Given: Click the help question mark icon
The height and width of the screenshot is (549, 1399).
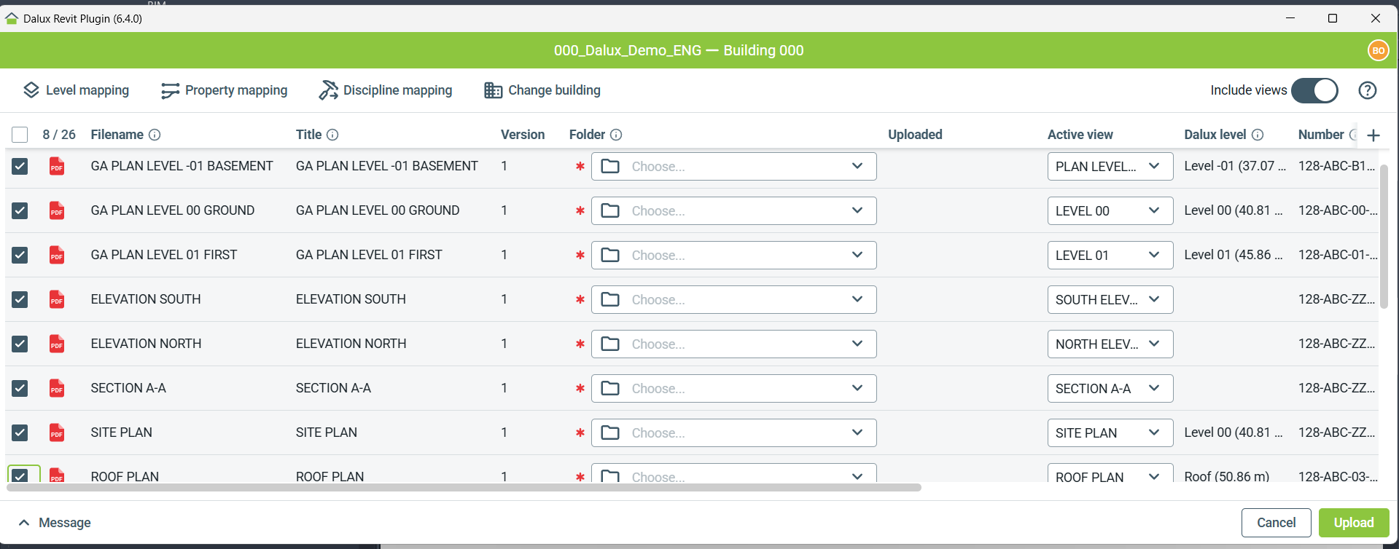Looking at the screenshot, I should pyautogui.click(x=1367, y=90).
